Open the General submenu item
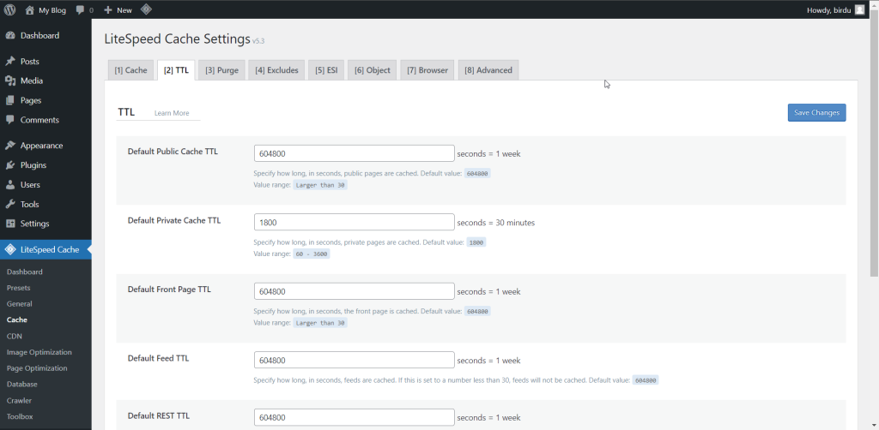 pyautogui.click(x=20, y=304)
